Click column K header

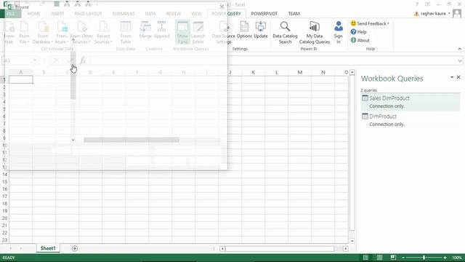click(x=254, y=72)
